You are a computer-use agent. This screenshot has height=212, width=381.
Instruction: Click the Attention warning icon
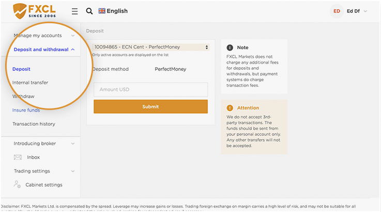pos(230,108)
